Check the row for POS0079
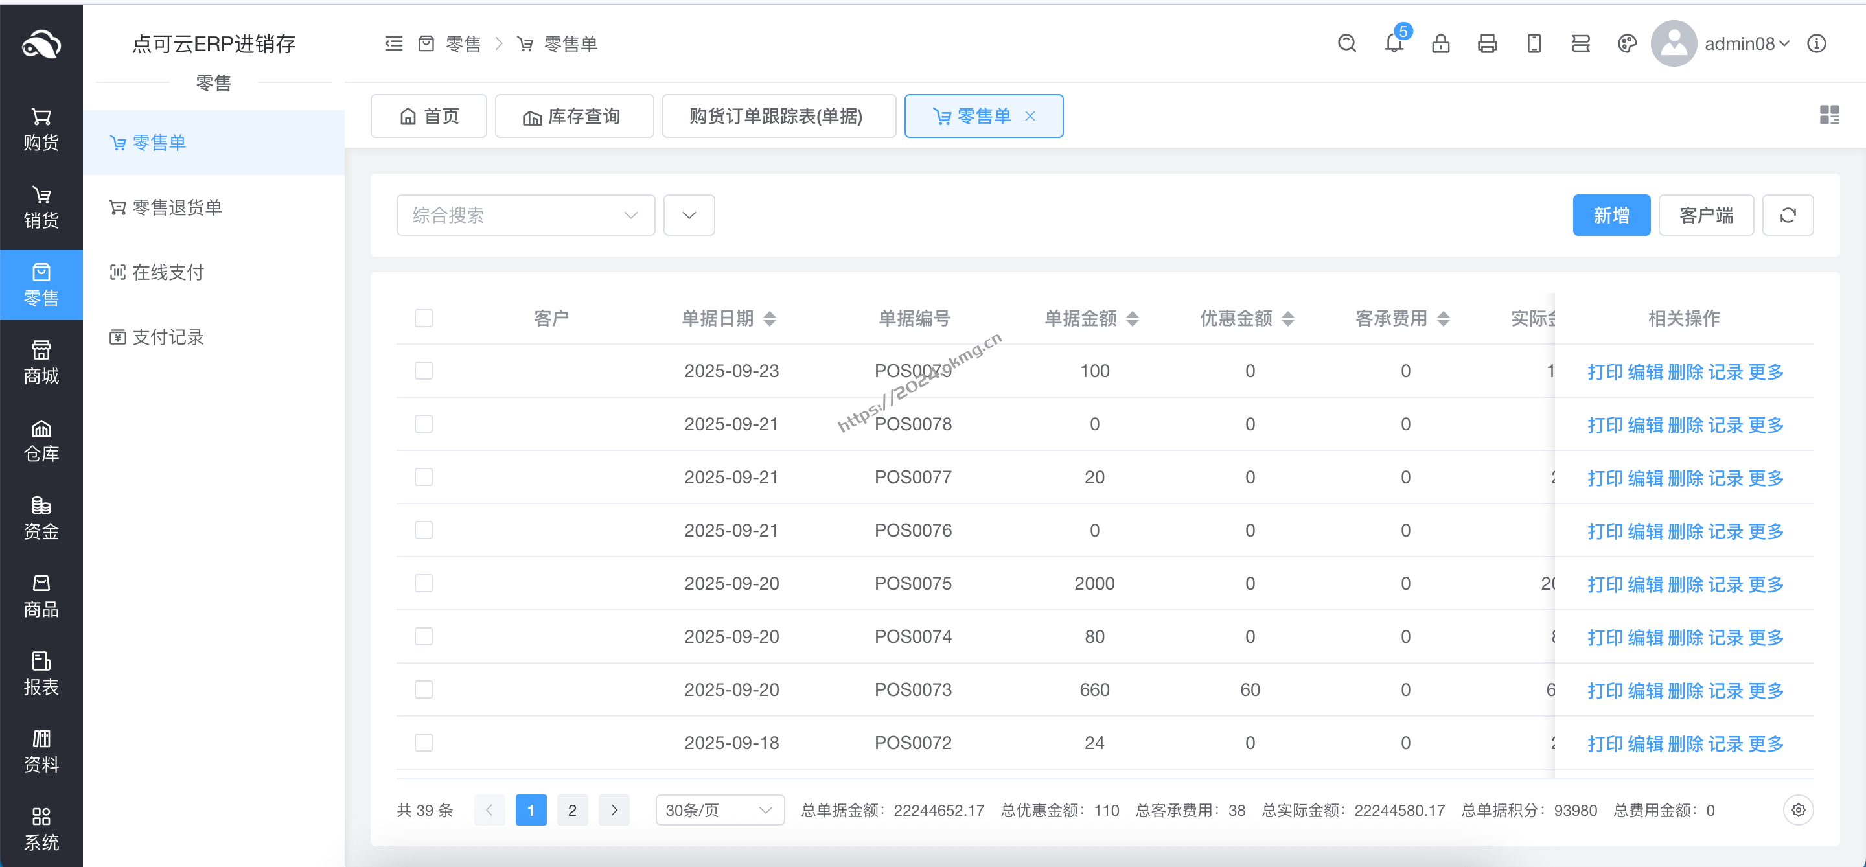Image resolution: width=1866 pixels, height=867 pixels. (x=424, y=371)
